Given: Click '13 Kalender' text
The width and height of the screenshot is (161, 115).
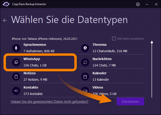Looking at the screenshot, I should point(101,80).
